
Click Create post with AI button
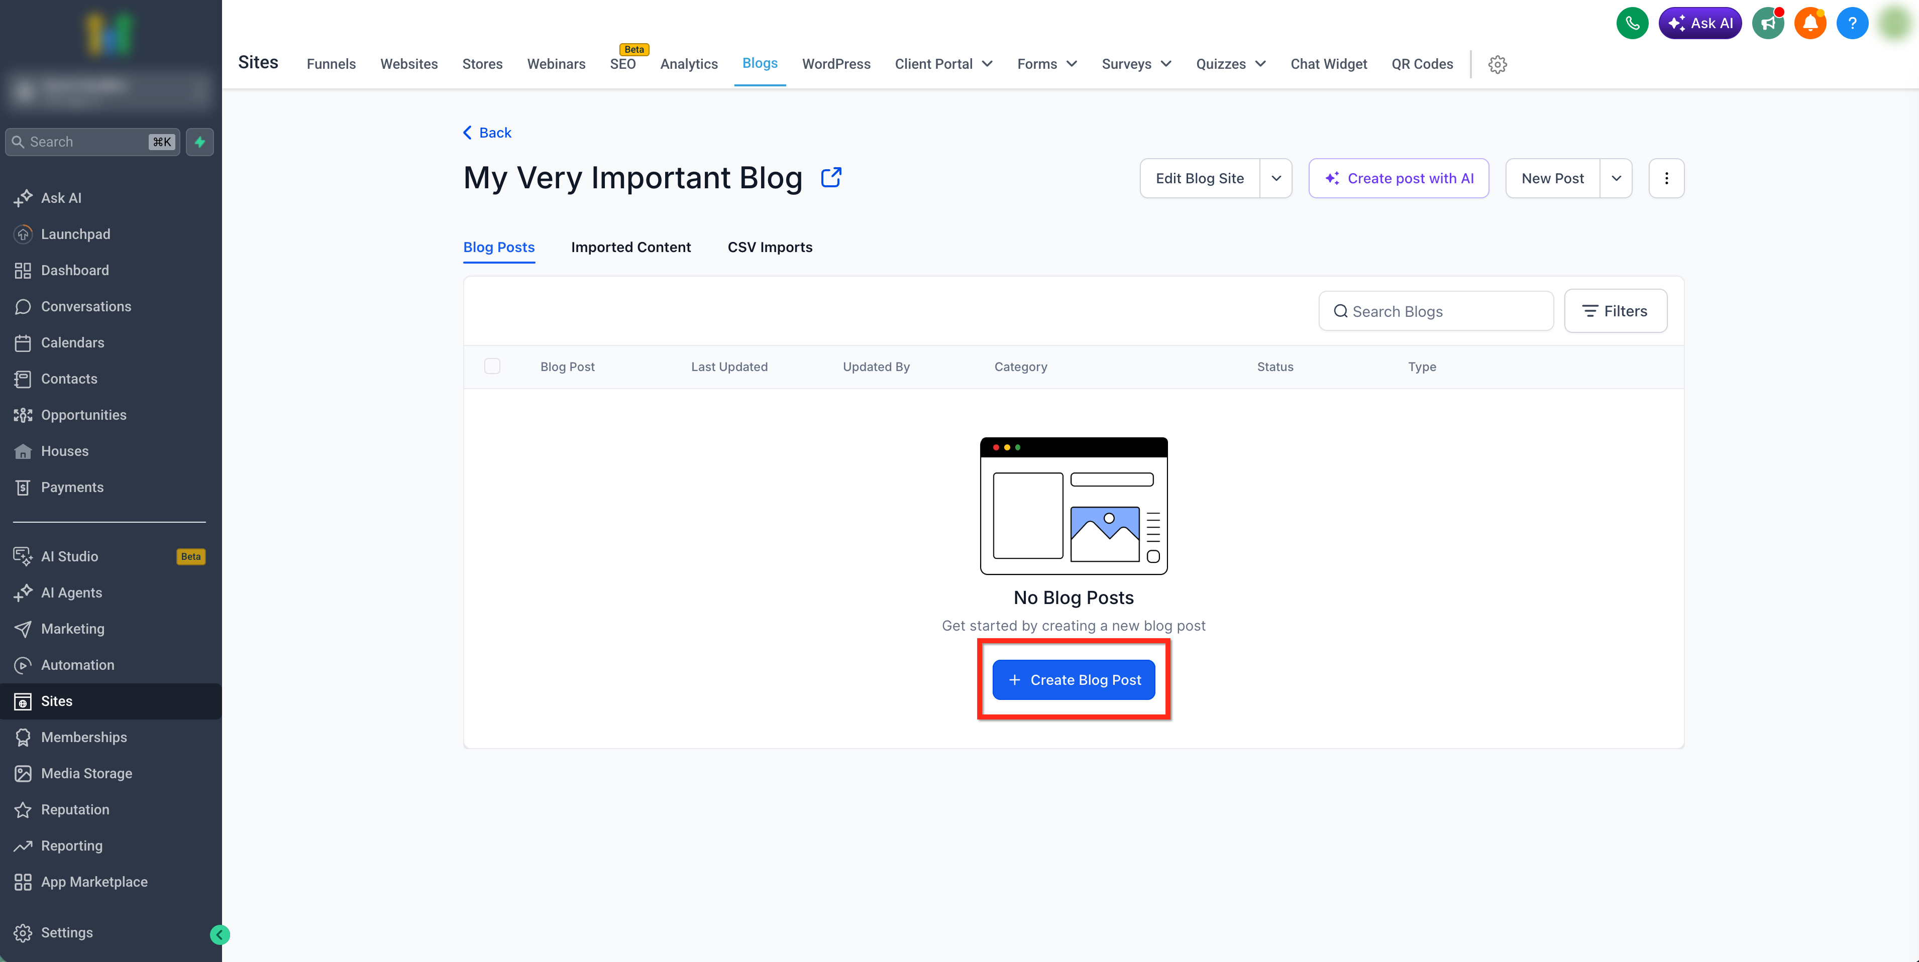click(1398, 178)
